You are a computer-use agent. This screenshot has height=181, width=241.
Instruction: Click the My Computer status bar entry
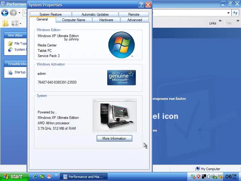[208, 169]
